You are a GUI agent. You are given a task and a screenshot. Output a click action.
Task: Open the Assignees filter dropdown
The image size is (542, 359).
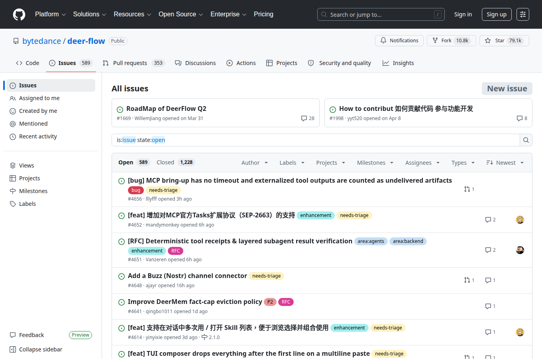(422, 163)
